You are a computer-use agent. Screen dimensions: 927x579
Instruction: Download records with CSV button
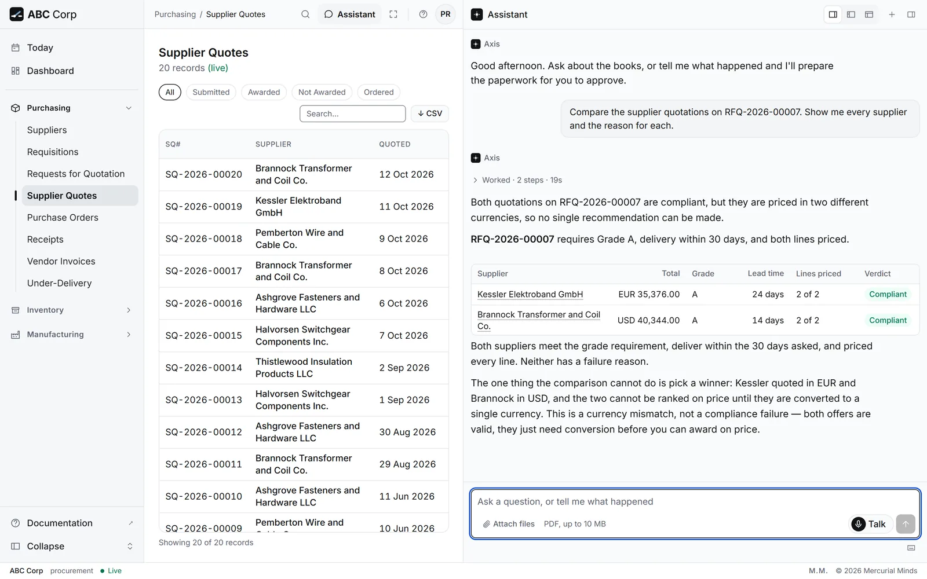[x=430, y=113]
